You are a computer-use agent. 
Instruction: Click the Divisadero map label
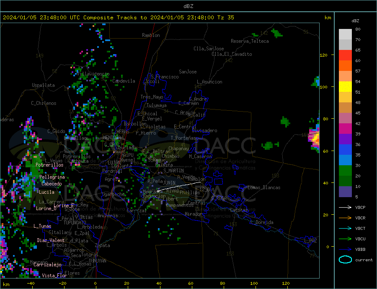coord(204,130)
